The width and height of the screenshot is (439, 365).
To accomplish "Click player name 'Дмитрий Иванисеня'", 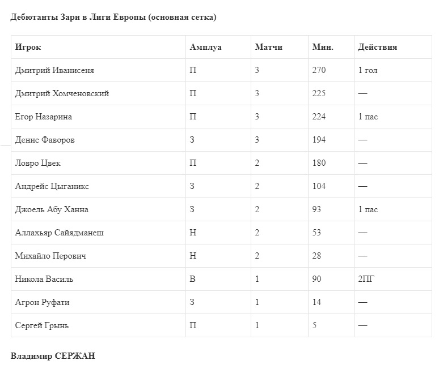I will (x=54, y=70).
